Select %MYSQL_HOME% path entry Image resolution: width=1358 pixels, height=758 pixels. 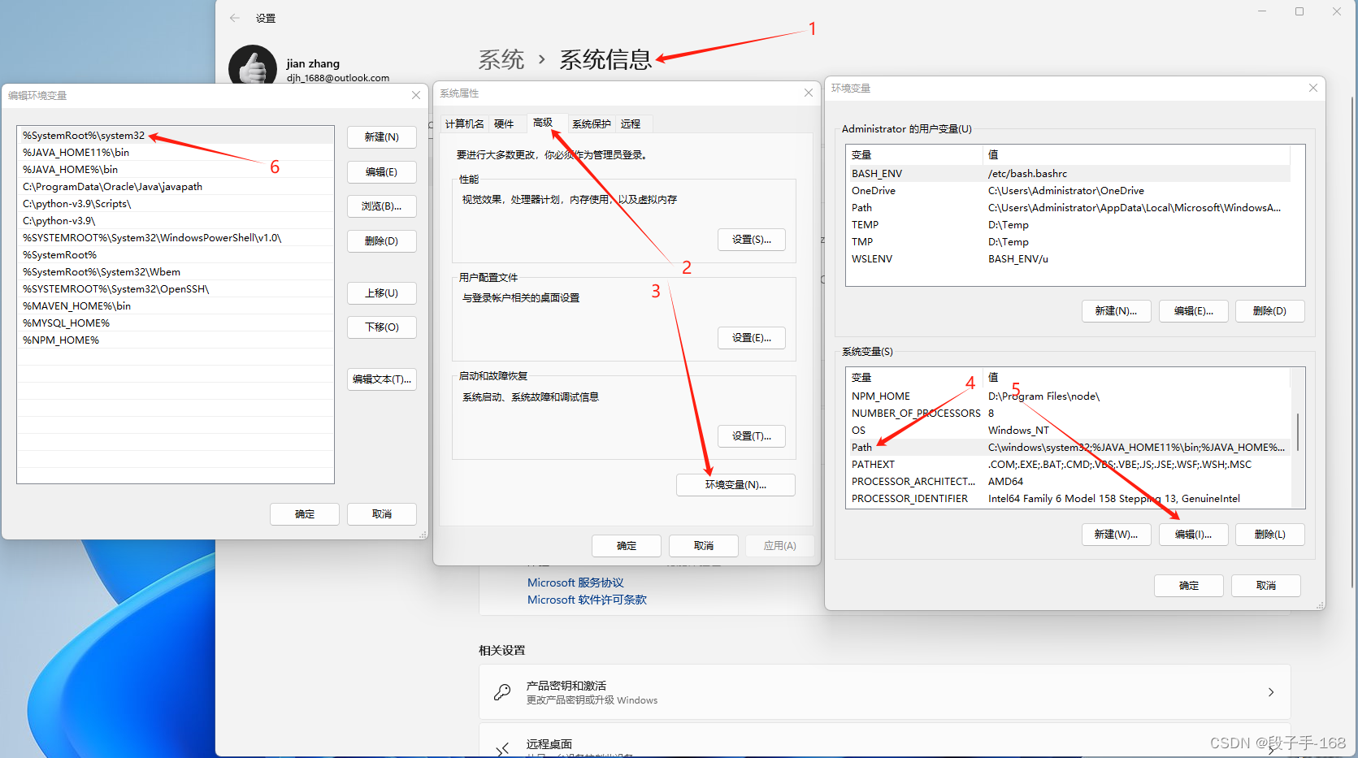176,323
